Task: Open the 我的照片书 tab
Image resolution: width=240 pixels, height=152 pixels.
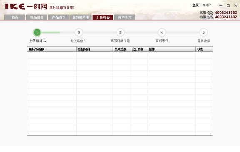Action: tap(81, 17)
